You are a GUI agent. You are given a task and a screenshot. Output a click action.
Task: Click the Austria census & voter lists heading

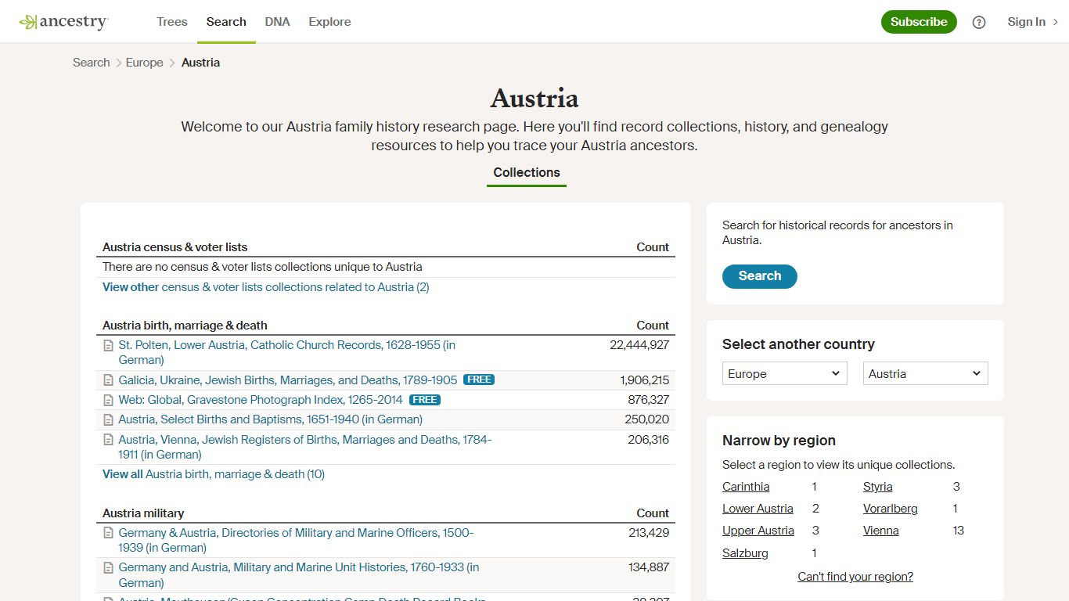[x=175, y=247]
